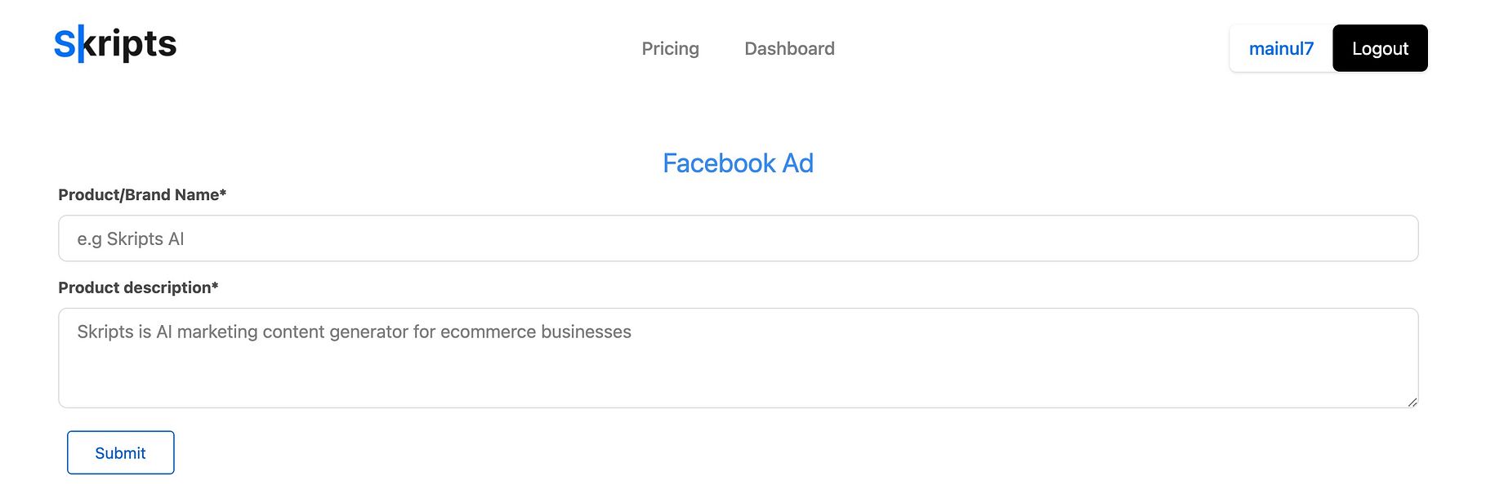Open the mainul7 user profile
The height and width of the screenshot is (490, 1504).
coord(1281,49)
